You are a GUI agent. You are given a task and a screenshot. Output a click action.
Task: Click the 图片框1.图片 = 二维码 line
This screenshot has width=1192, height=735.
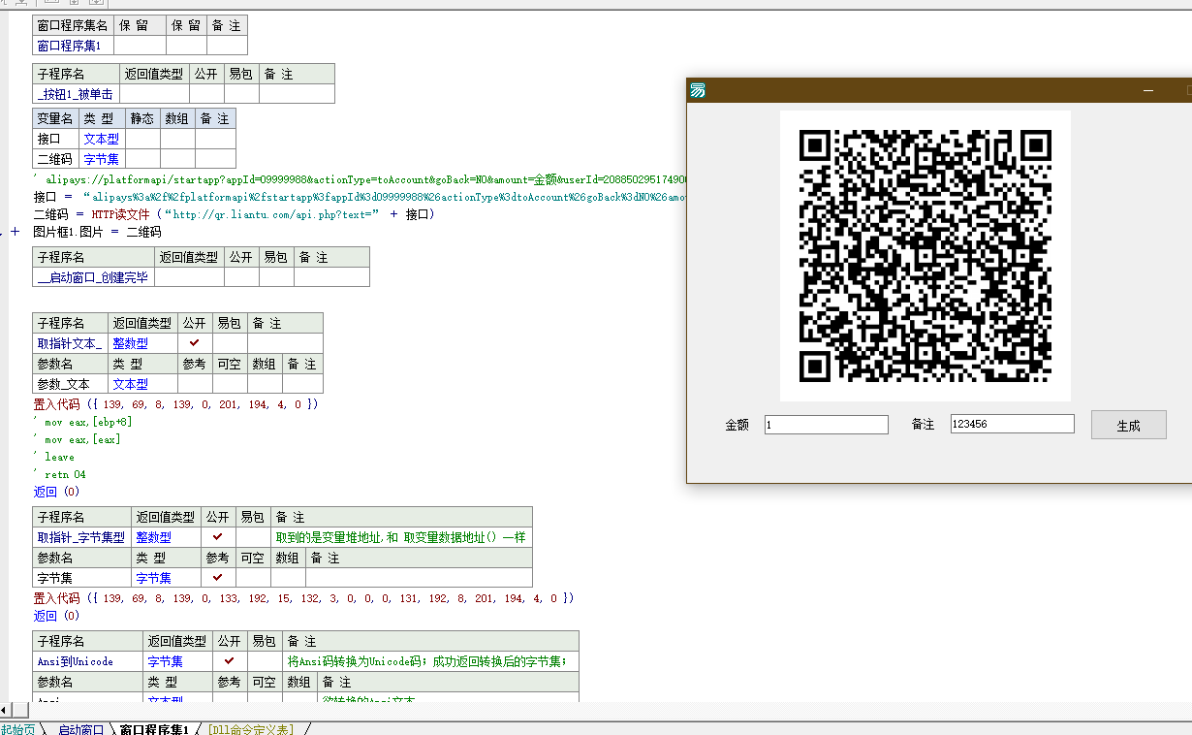pos(97,232)
